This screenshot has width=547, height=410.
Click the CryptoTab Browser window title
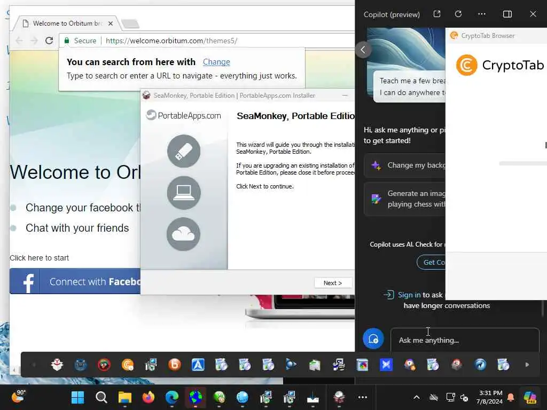click(x=488, y=36)
